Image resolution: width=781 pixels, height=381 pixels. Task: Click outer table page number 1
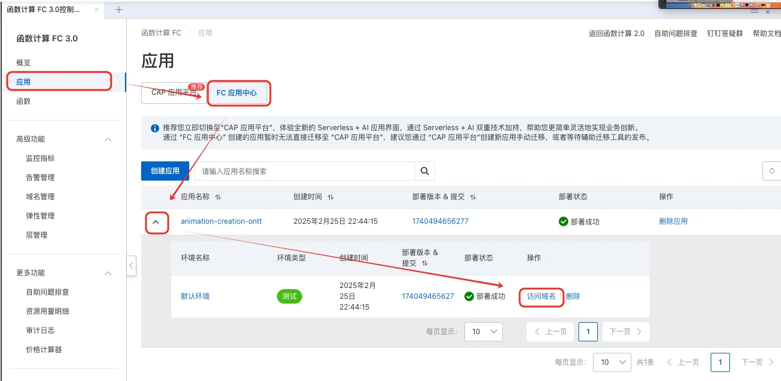[x=720, y=362]
